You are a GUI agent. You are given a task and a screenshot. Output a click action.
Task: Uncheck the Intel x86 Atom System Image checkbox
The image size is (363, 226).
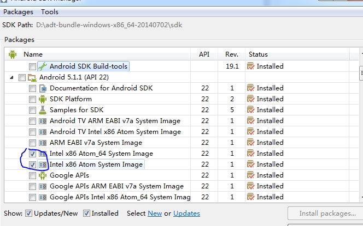[x=32, y=164]
